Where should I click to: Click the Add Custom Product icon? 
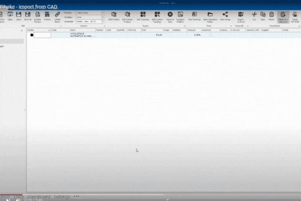(127, 15)
